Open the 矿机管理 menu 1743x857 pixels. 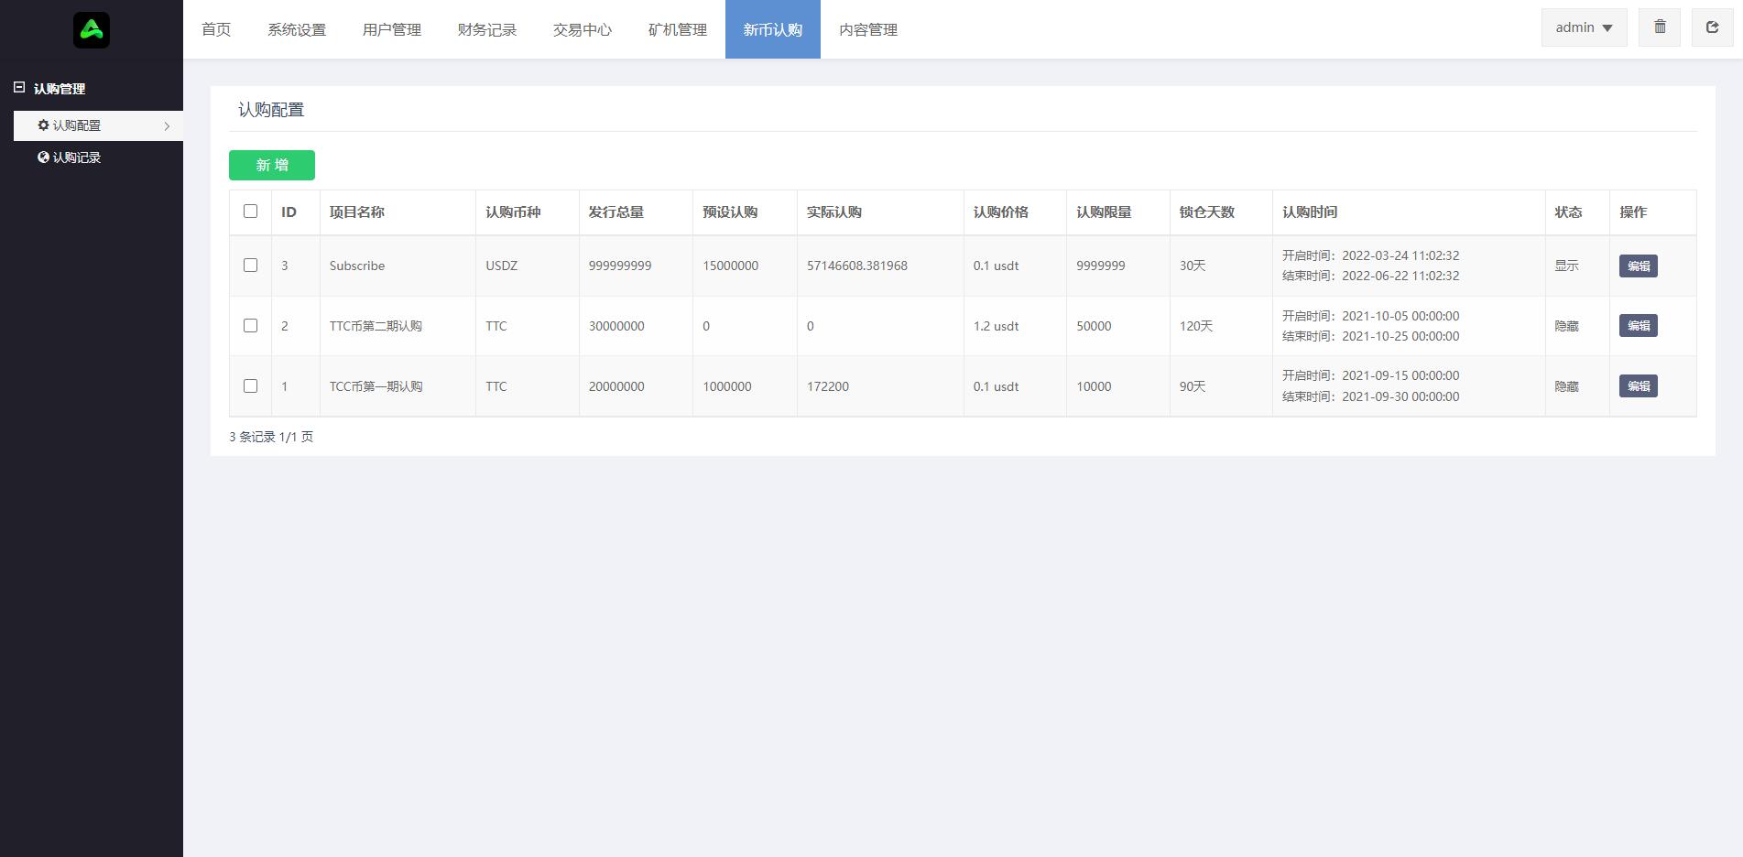click(676, 29)
